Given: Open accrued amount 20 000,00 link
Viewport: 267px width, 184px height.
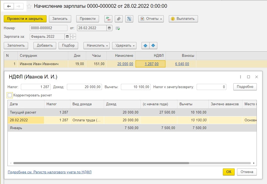Looking at the screenshot, I should click(x=125, y=64).
